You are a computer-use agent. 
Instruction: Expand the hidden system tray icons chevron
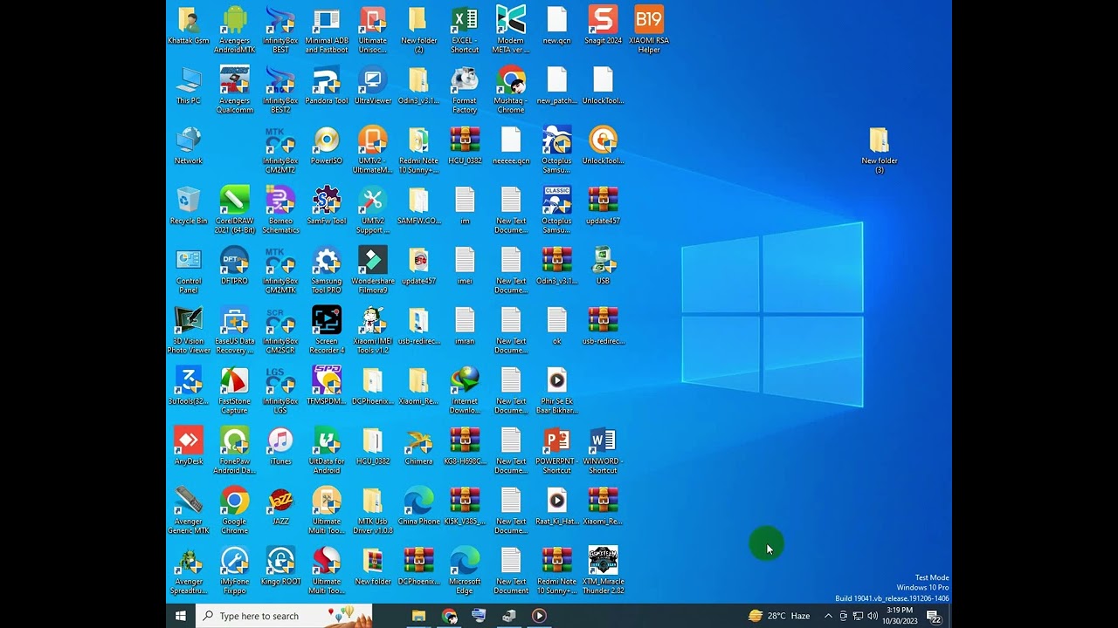pos(828,616)
